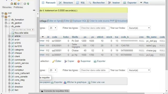Viewport: 168px width, 94px height.
Task: Click the table icon beside devis
Action: coord(13,83)
